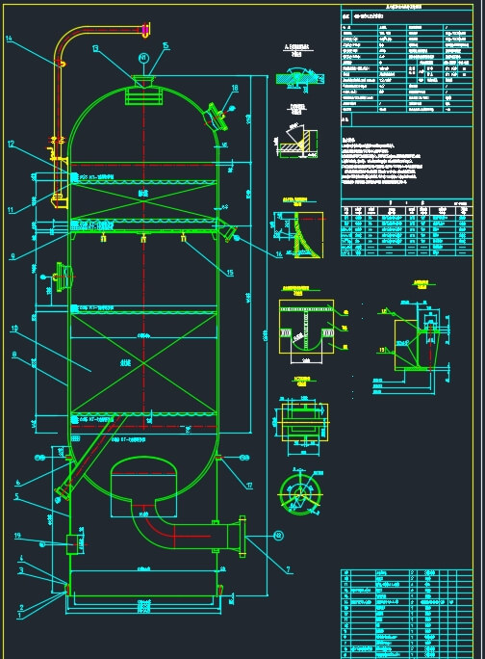Select part callout number 18
The height and width of the screenshot is (659, 485).
coord(235,88)
